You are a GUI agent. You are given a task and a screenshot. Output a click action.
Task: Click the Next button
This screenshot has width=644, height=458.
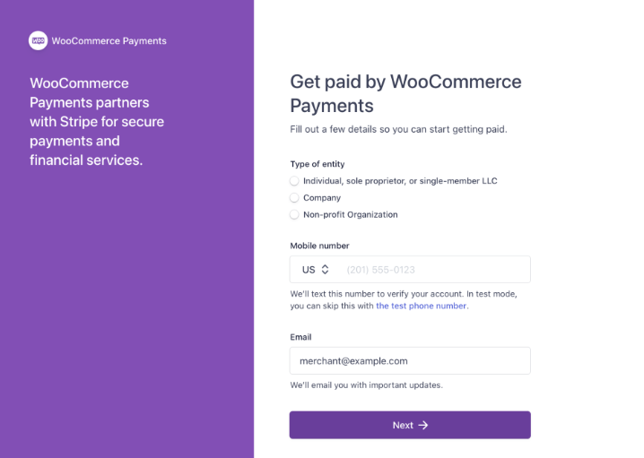[x=410, y=425]
